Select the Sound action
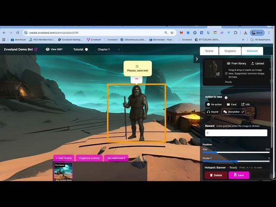The image size is (276, 207). (x=213, y=112)
